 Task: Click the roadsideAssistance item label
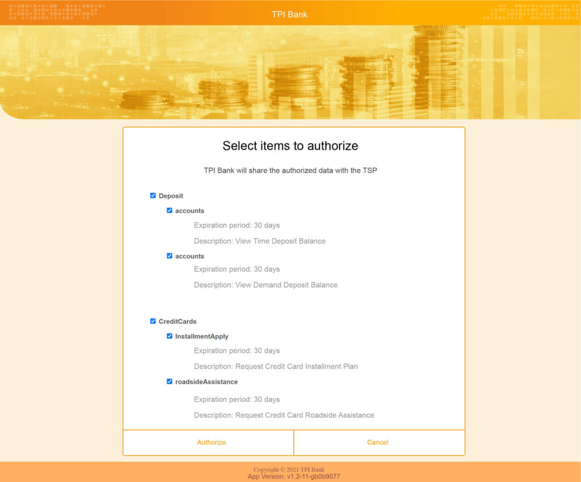coord(206,381)
